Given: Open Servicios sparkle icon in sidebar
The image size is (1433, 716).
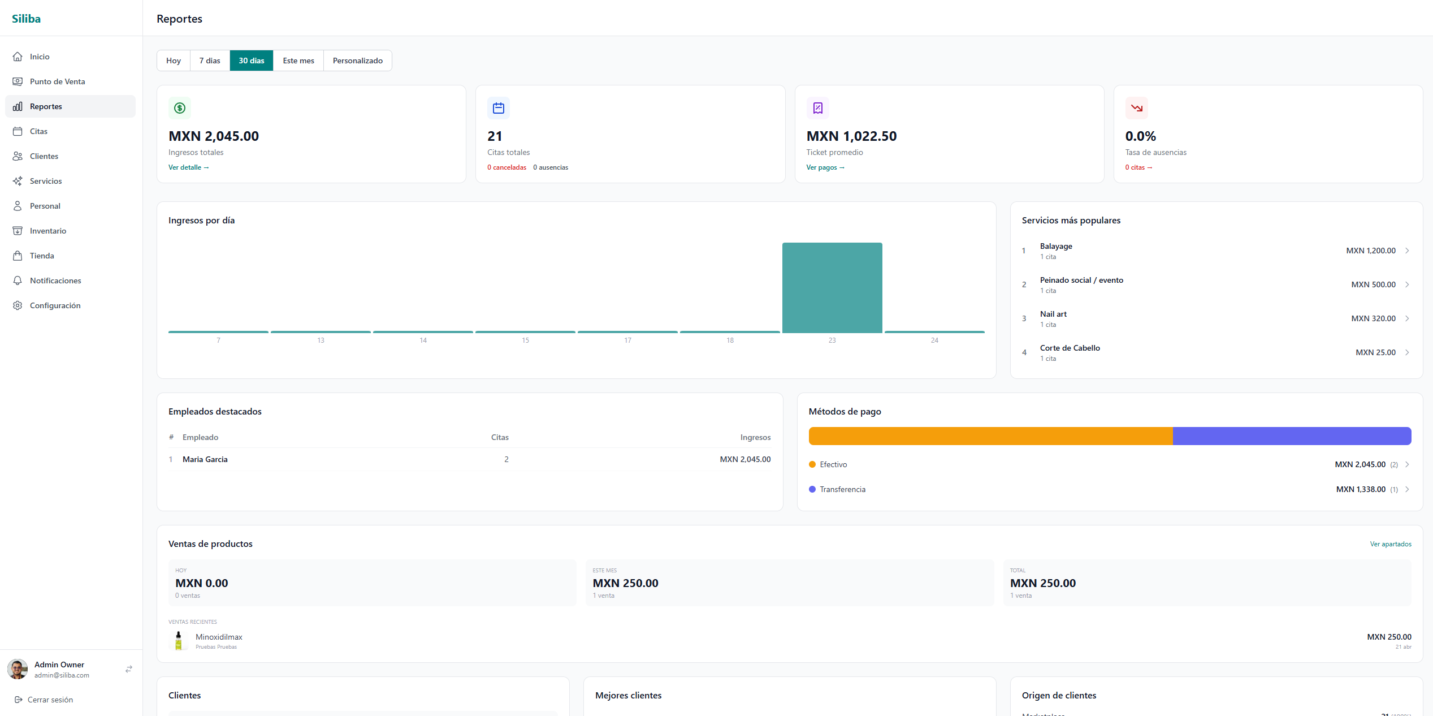Looking at the screenshot, I should tap(18, 181).
